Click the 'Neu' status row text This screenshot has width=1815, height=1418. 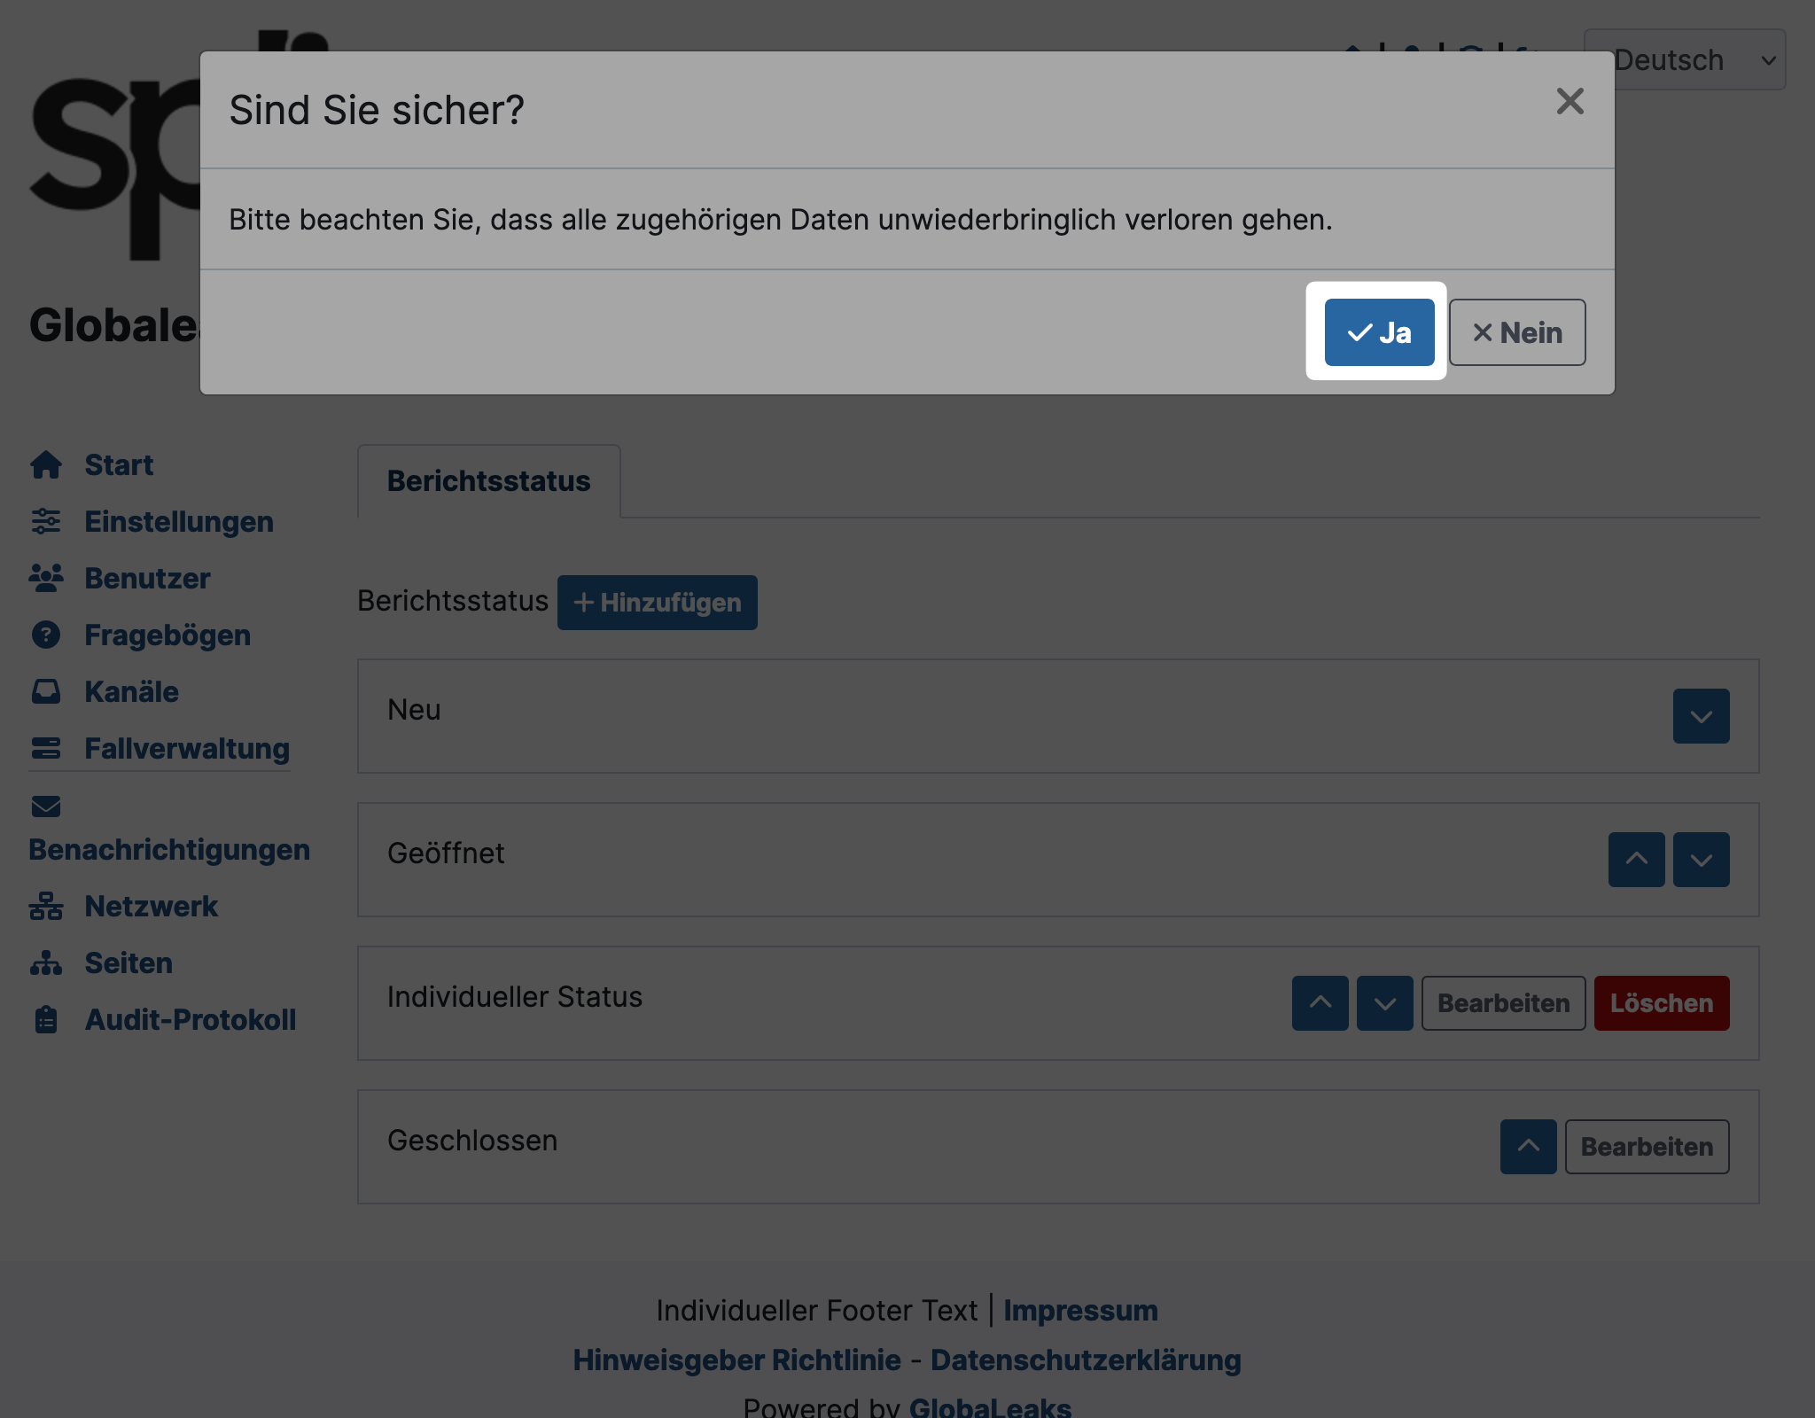click(414, 709)
